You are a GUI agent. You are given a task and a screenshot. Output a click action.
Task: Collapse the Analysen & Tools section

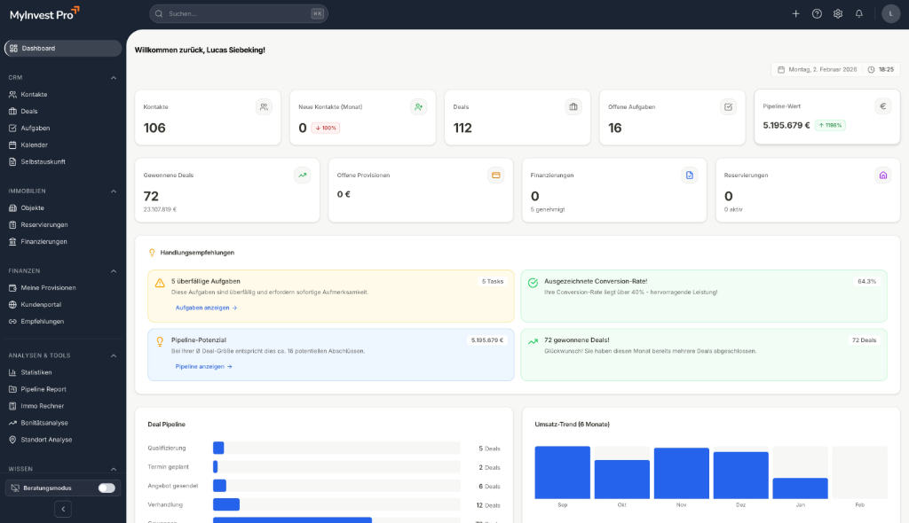(114, 355)
